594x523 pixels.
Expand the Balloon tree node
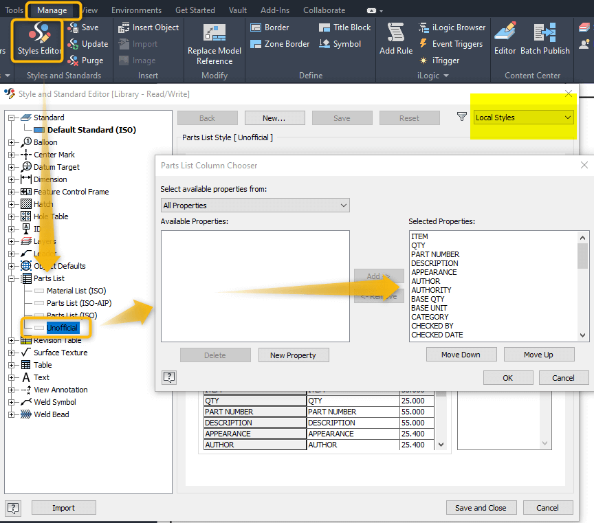(12, 143)
